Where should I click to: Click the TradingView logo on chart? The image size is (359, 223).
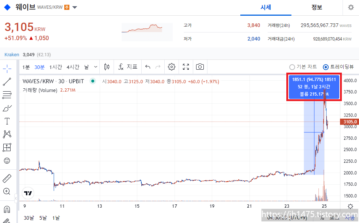[28, 193]
